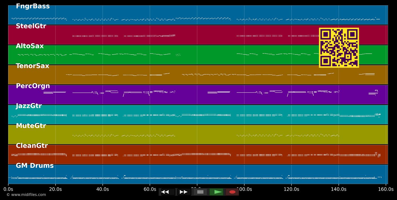Select the FngrBass track label
The width and height of the screenshot is (397, 200).
(x=33, y=6)
